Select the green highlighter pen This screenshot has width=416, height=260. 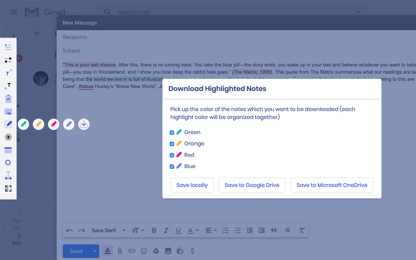(x=23, y=124)
